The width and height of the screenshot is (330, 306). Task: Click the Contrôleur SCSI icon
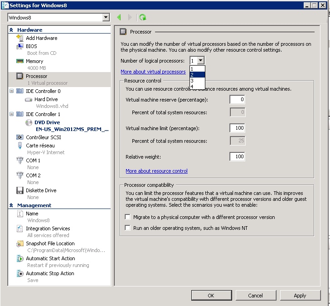tap(20, 137)
